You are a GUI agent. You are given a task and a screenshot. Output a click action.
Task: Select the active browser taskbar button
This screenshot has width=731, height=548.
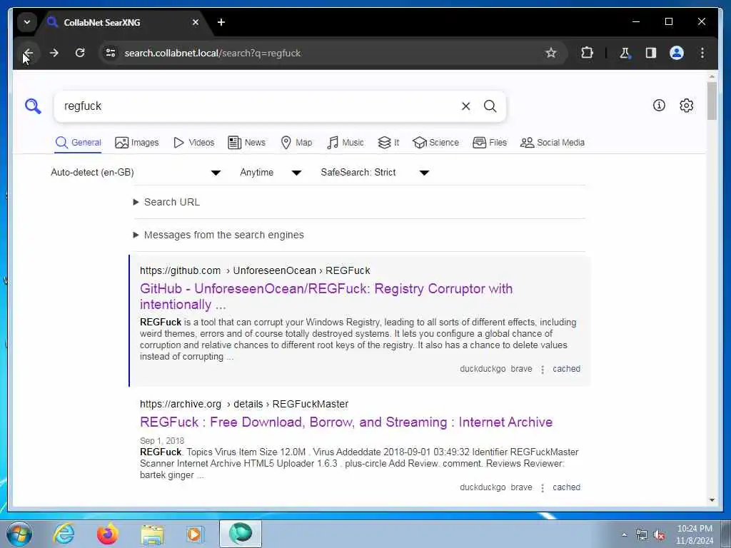click(x=241, y=534)
